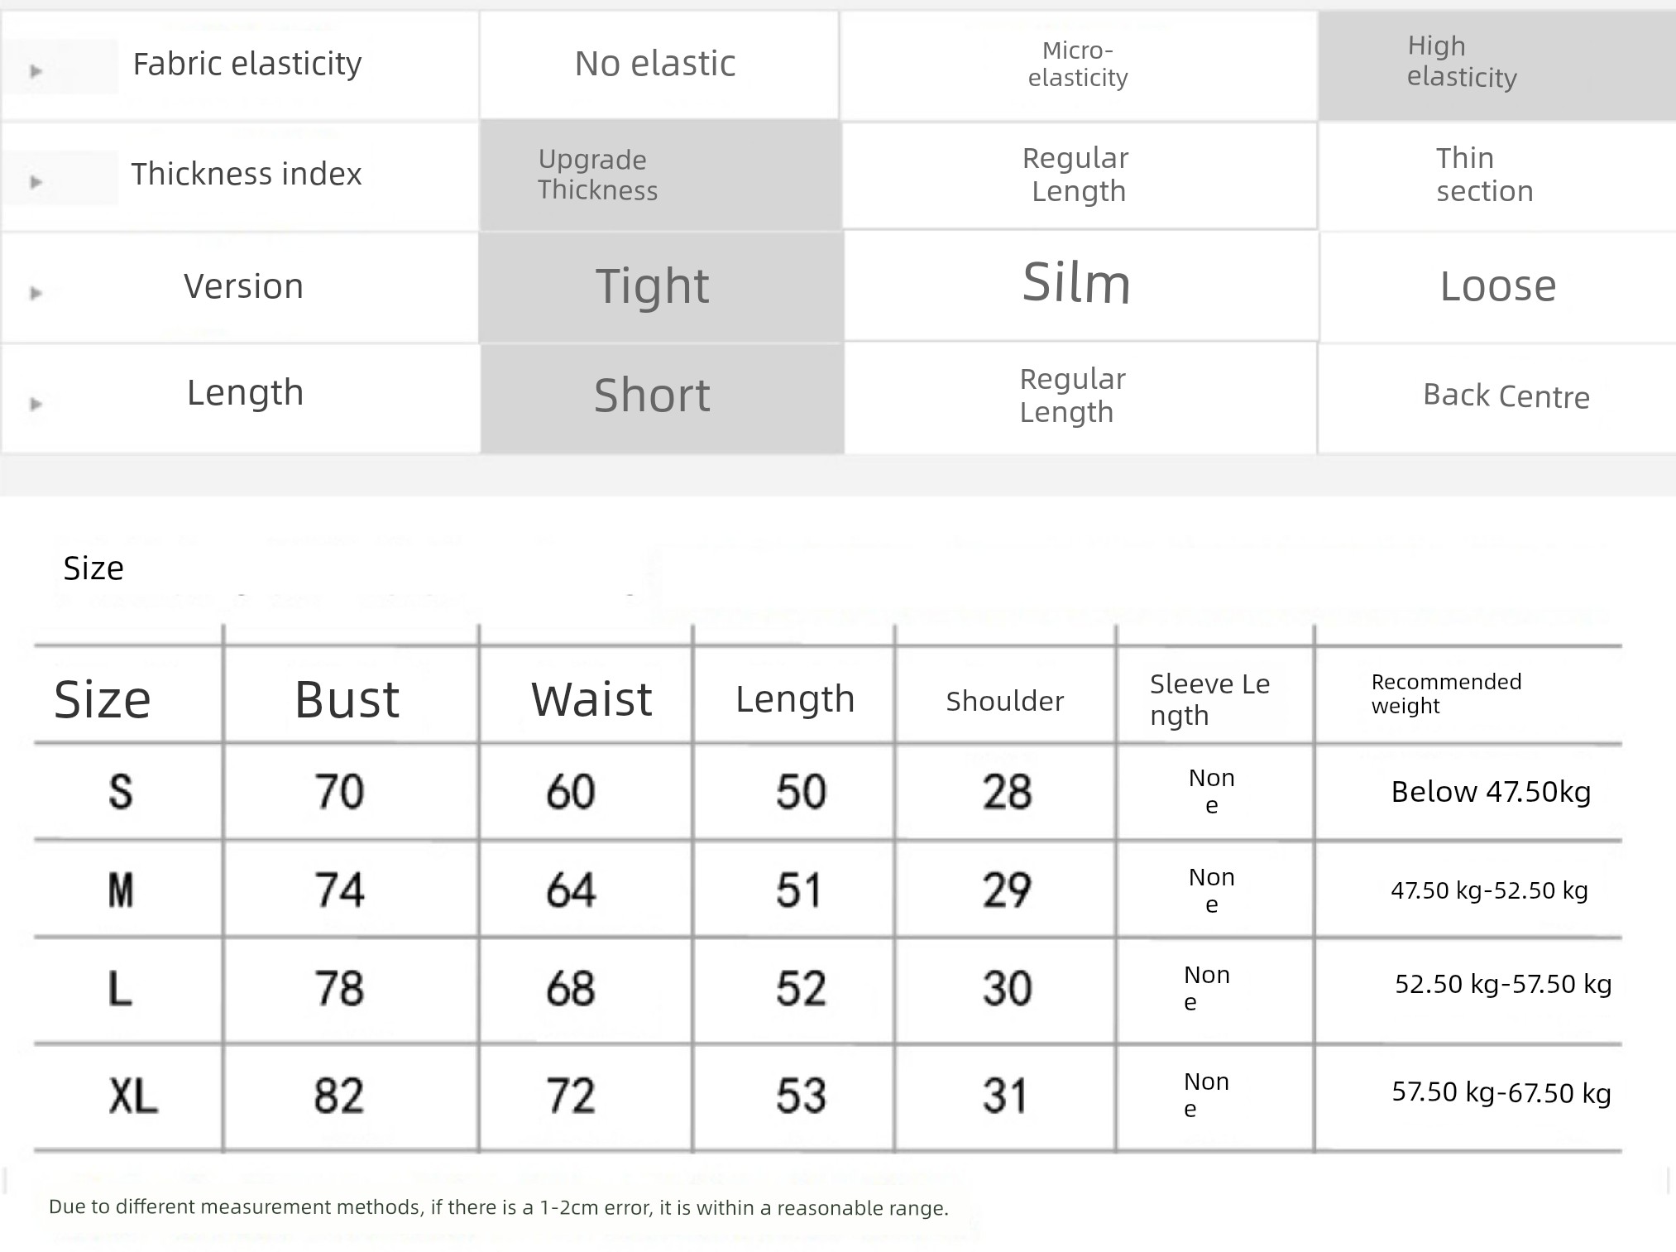Click the arrow beside Fabric elasticity
Viewport: 1676px width, 1252px height.
(36, 71)
